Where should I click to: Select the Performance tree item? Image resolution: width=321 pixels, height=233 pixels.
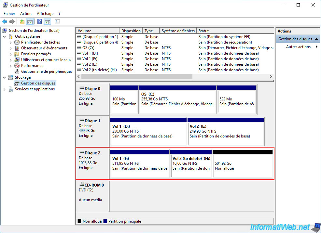point(32,66)
